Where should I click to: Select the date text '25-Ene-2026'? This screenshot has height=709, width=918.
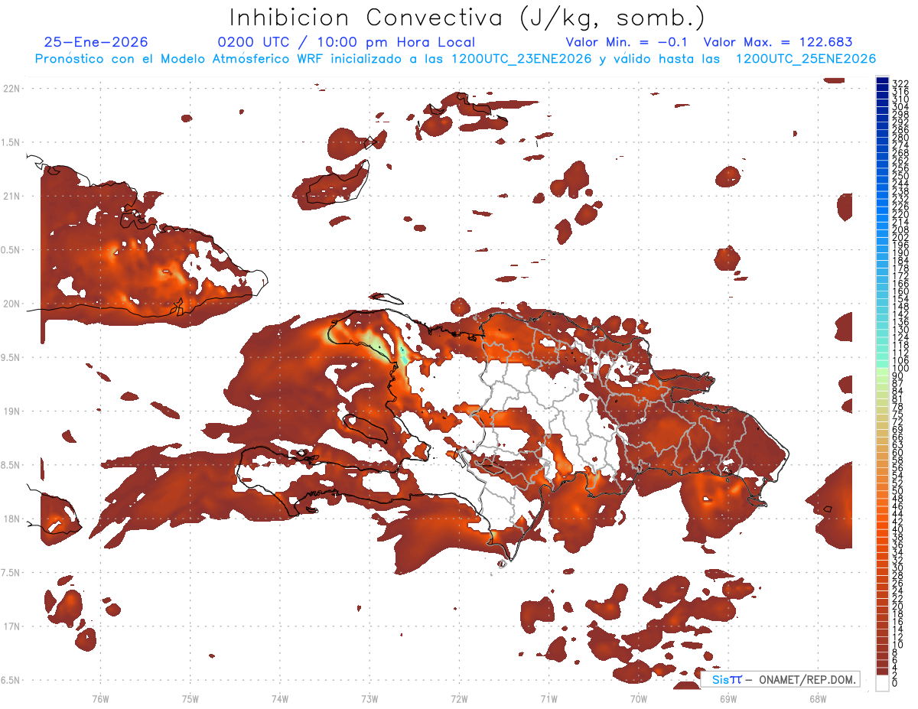96,43
